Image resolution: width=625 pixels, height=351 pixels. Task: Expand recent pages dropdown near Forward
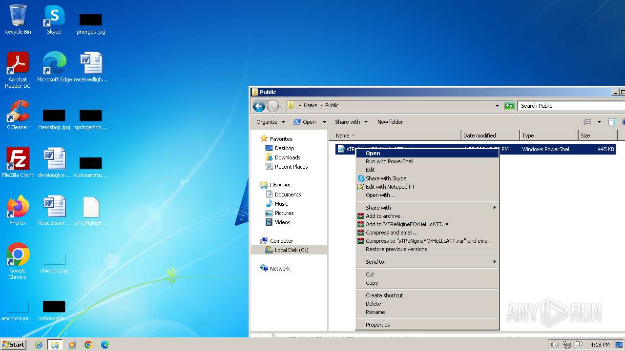pos(282,106)
